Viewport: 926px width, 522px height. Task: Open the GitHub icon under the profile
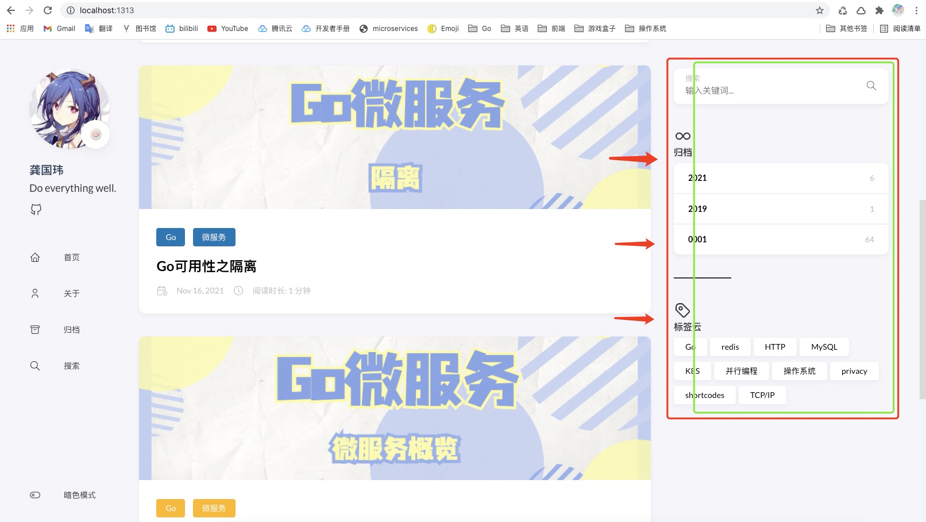36,210
